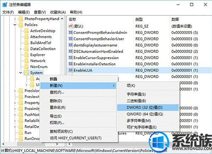212x154 pixels.
Task: Select the ConsentPromptBehaviorAdmin value icon
Action: (70, 33)
